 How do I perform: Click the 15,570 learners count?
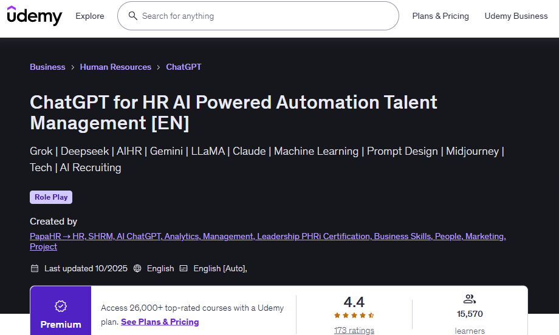(x=470, y=314)
